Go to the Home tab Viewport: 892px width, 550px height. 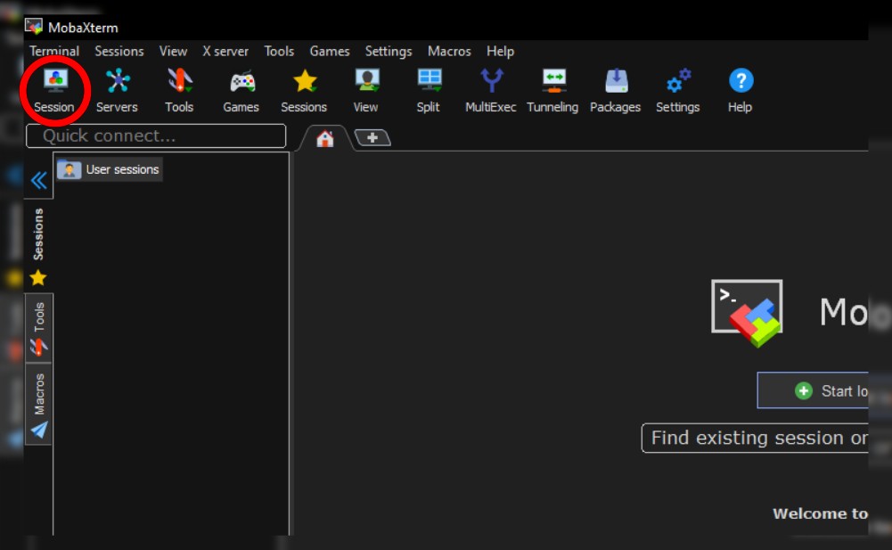click(x=325, y=138)
